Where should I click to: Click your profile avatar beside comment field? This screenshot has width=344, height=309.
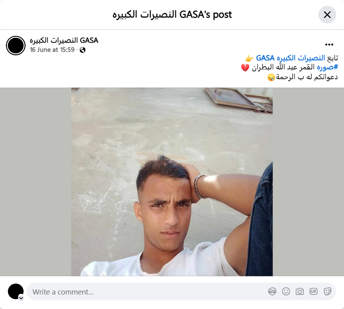[x=16, y=291]
